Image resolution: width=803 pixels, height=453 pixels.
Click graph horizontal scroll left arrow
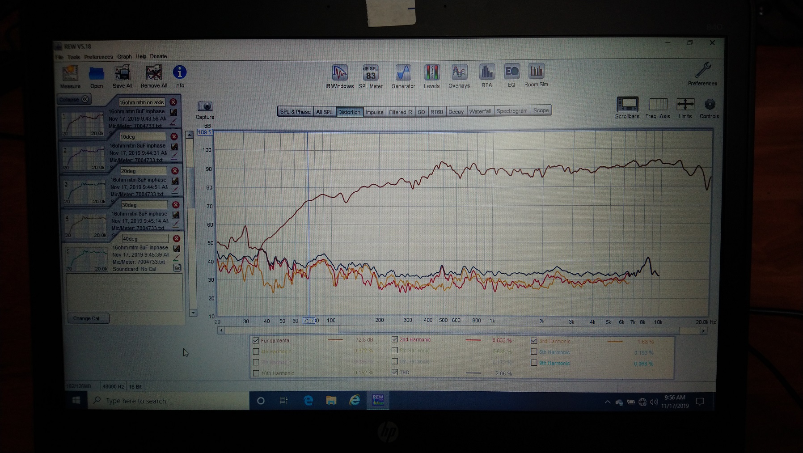(221, 330)
